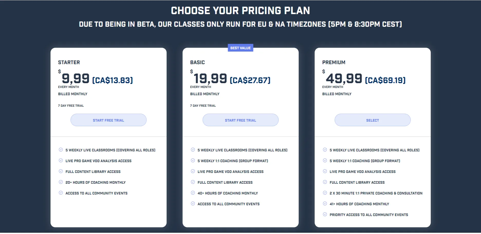Click checkmark icon beside Starter's 20+ hours coaching
This screenshot has width=481, height=234.
pyautogui.click(x=61, y=182)
